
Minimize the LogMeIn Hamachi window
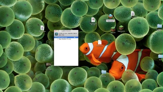point(57,31)
